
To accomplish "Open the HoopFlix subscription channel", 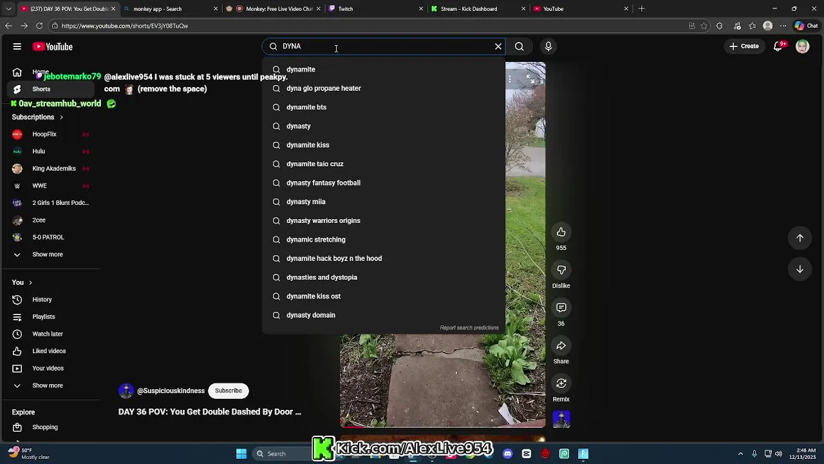I will pos(50,134).
